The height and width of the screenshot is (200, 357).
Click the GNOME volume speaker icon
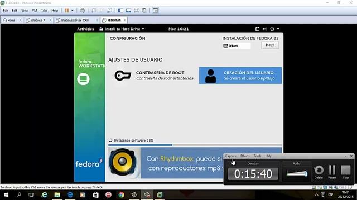click(264, 29)
